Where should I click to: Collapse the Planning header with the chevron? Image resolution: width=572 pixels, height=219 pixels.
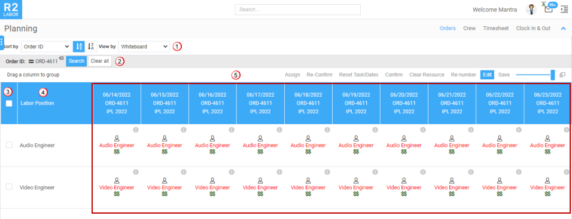563,29
